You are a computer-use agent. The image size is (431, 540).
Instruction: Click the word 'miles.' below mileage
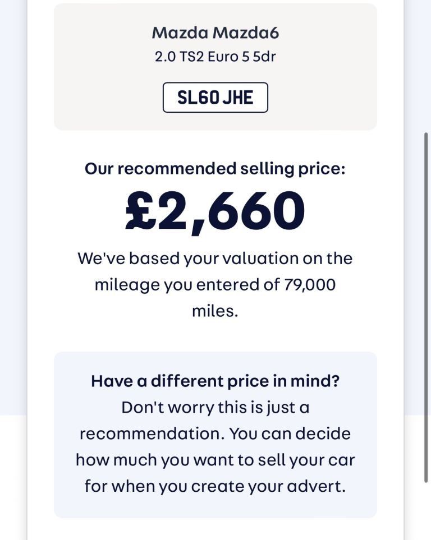click(x=215, y=311)
